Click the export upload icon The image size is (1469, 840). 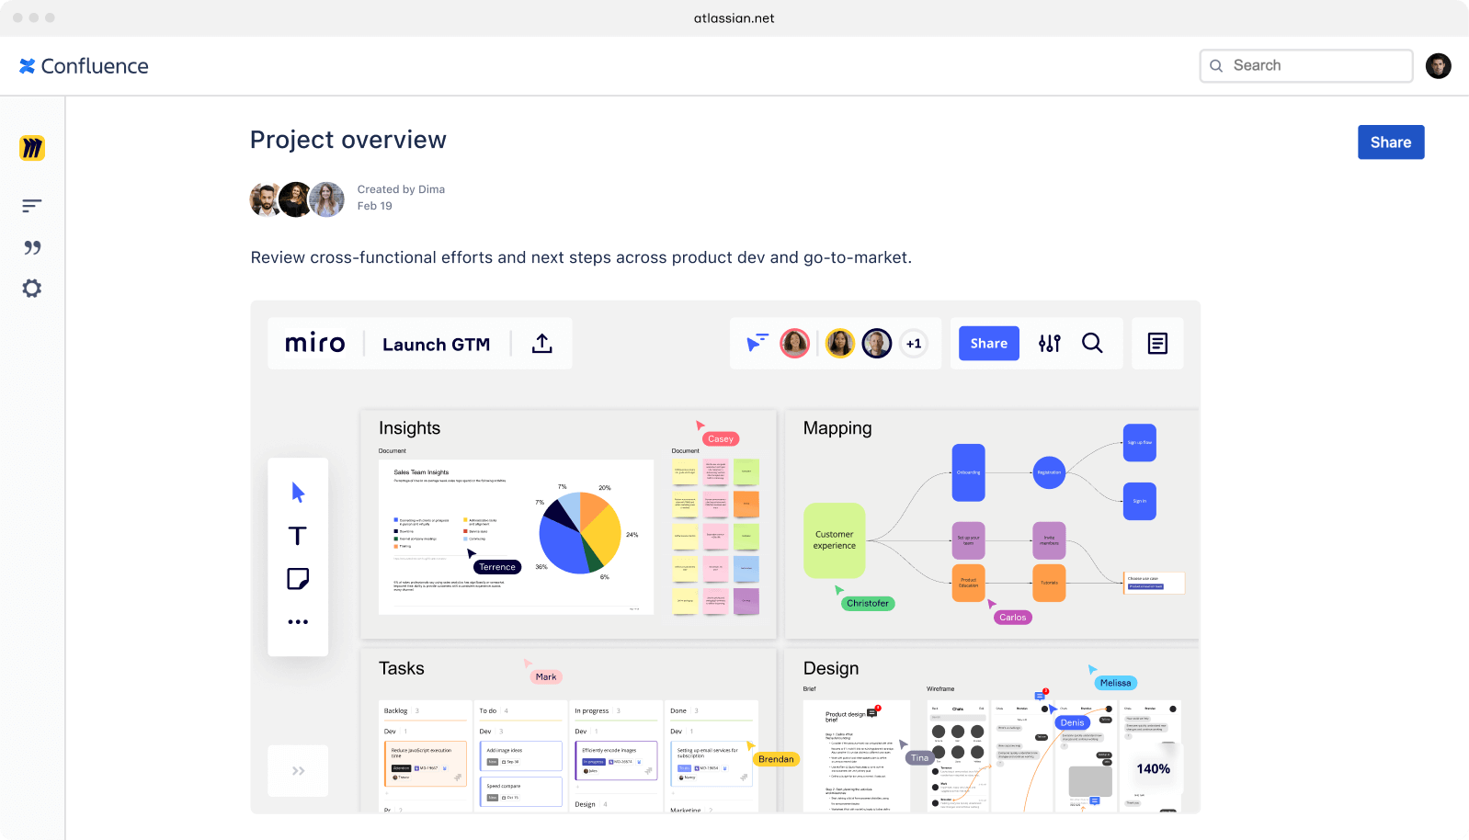(x=542, y=344)
